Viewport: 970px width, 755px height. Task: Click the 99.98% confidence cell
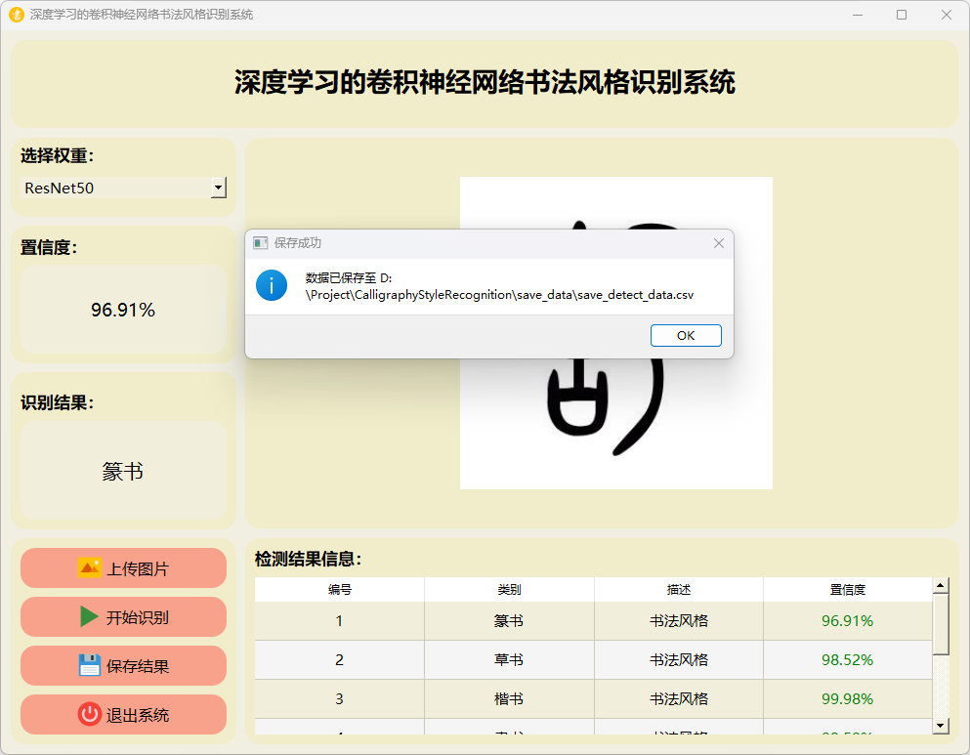[847, 698]
